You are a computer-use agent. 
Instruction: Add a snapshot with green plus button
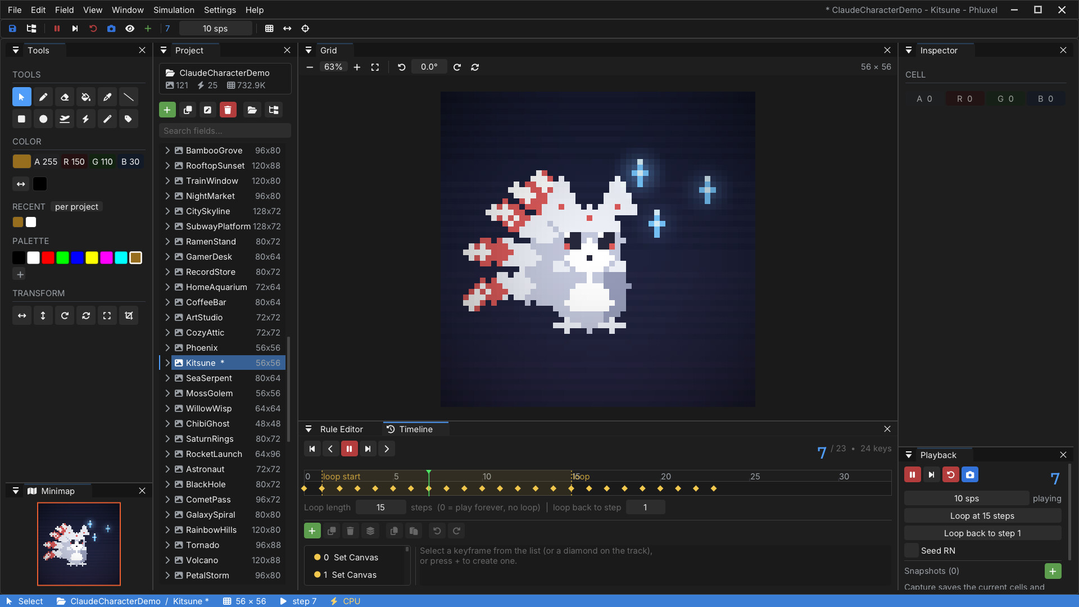point(1053,571)
